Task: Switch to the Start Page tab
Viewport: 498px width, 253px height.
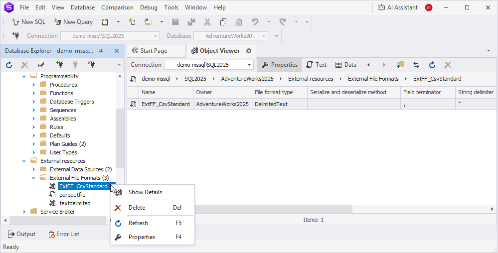Action: pos(156,51)
